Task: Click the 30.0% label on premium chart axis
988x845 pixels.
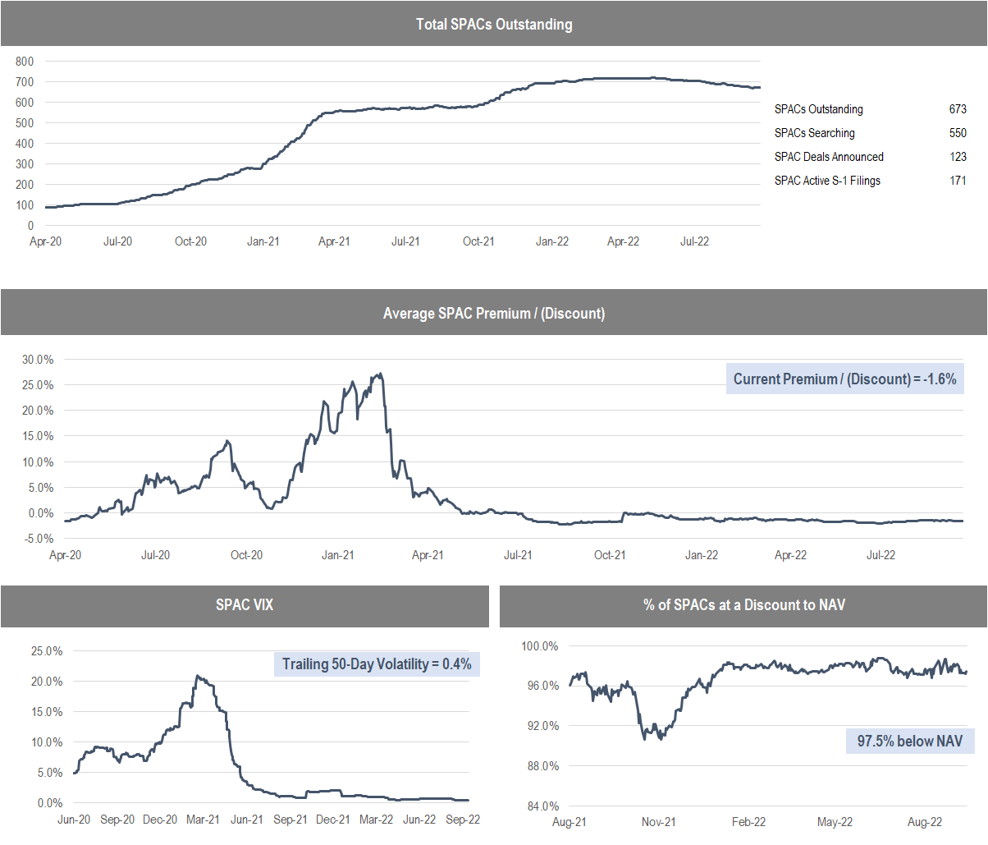Action: (38, 360)
